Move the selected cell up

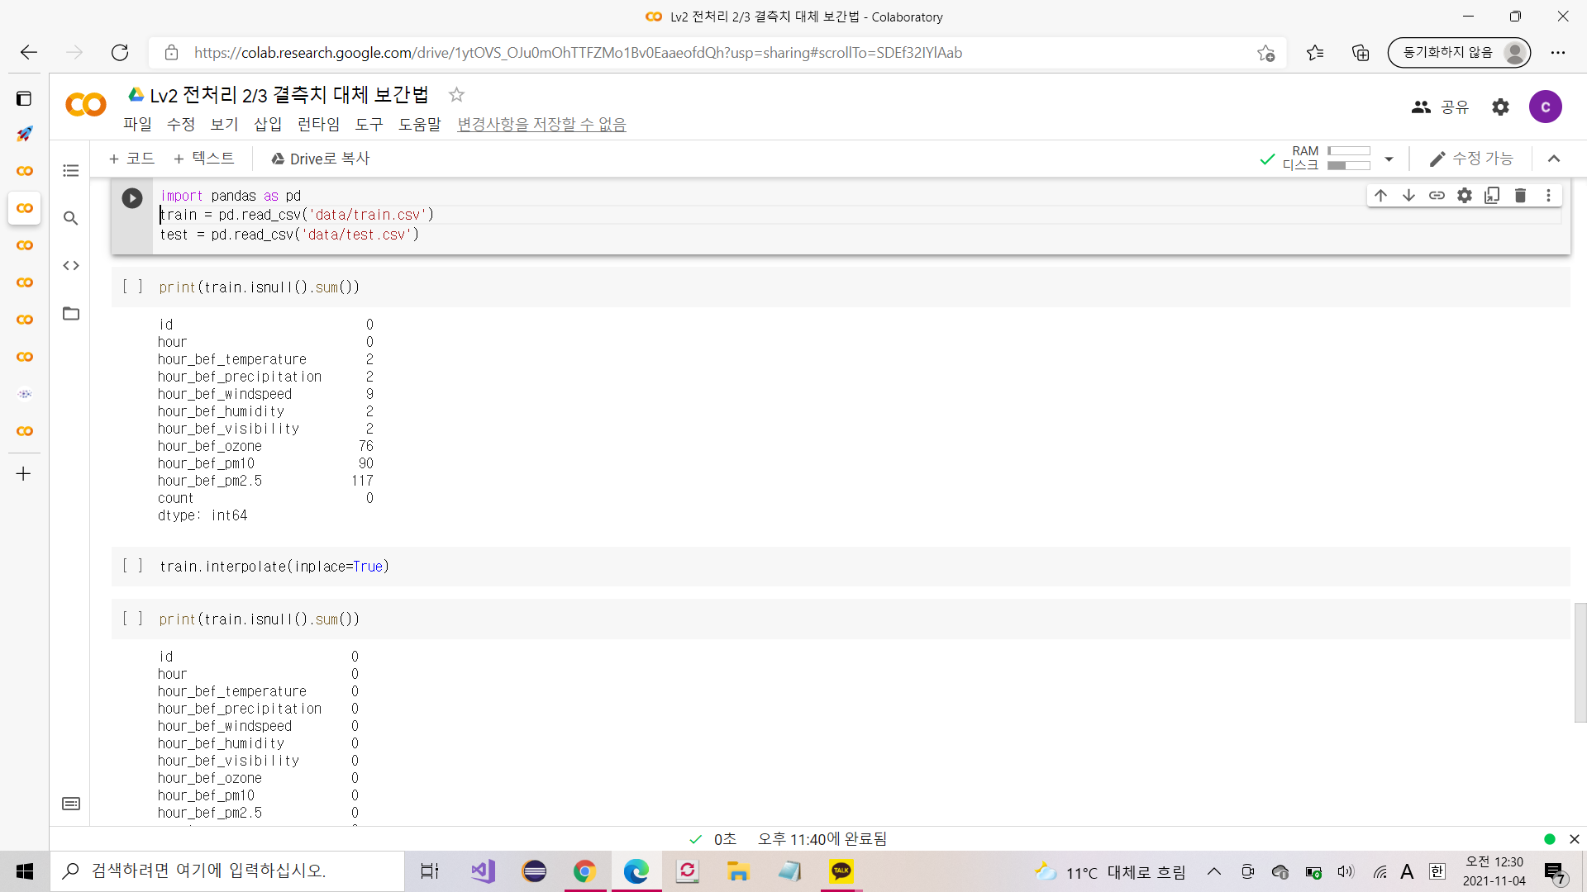(x=1380, y=196)
